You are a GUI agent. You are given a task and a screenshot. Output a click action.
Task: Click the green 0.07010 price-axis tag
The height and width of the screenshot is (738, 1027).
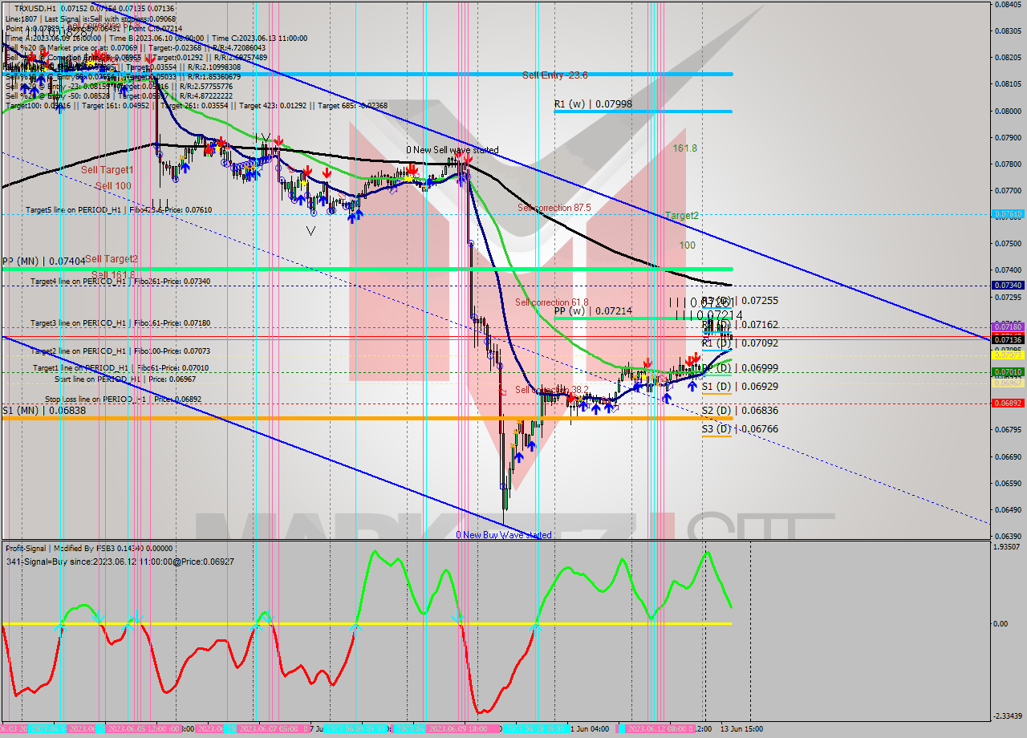coord(1007,372)
